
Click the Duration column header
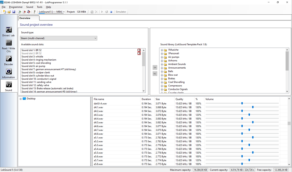coord(146,99)
